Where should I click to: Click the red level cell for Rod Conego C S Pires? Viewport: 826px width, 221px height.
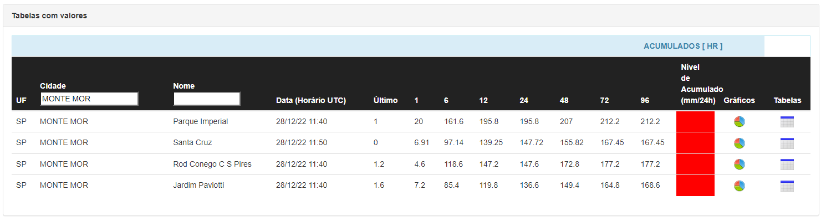point(695,164)
